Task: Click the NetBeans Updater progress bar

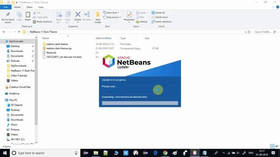Action: click(x=140, y=103)
